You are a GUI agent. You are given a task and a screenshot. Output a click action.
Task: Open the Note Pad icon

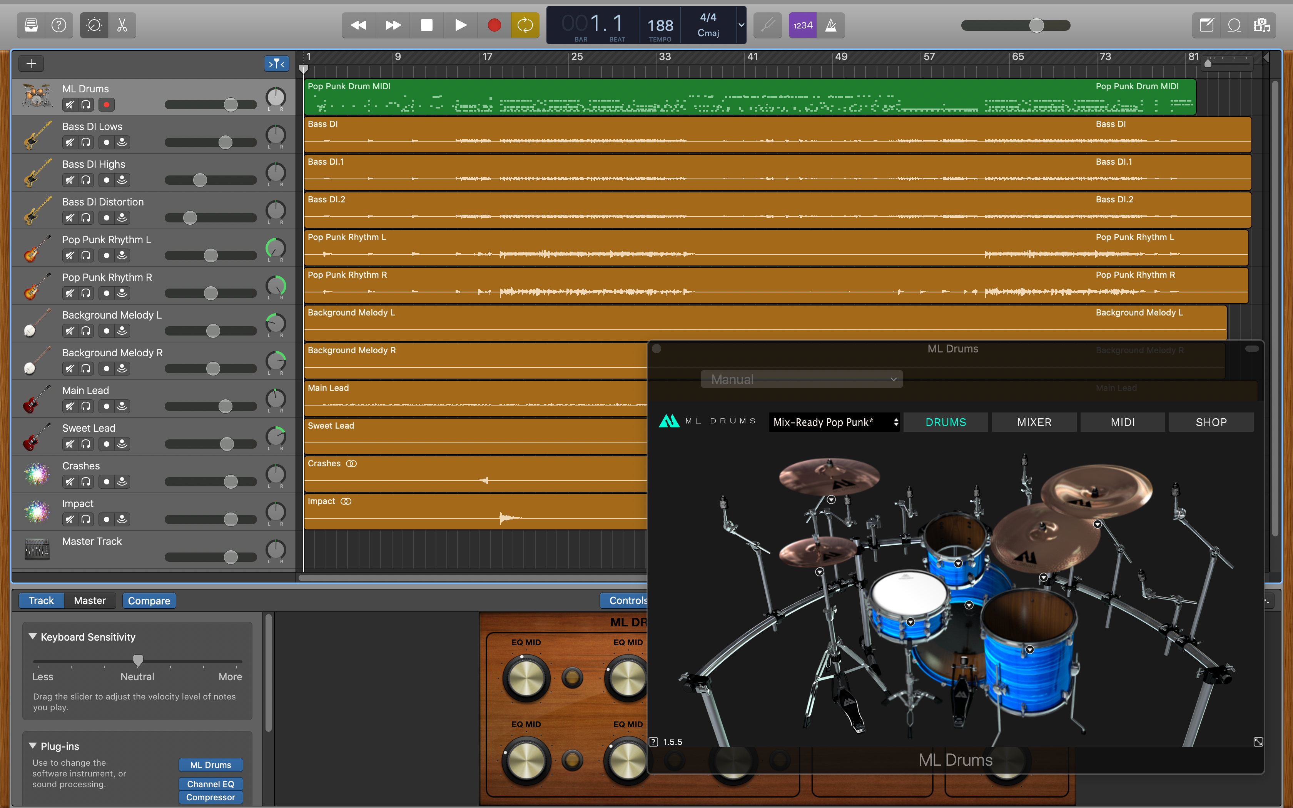point(1206,25)
